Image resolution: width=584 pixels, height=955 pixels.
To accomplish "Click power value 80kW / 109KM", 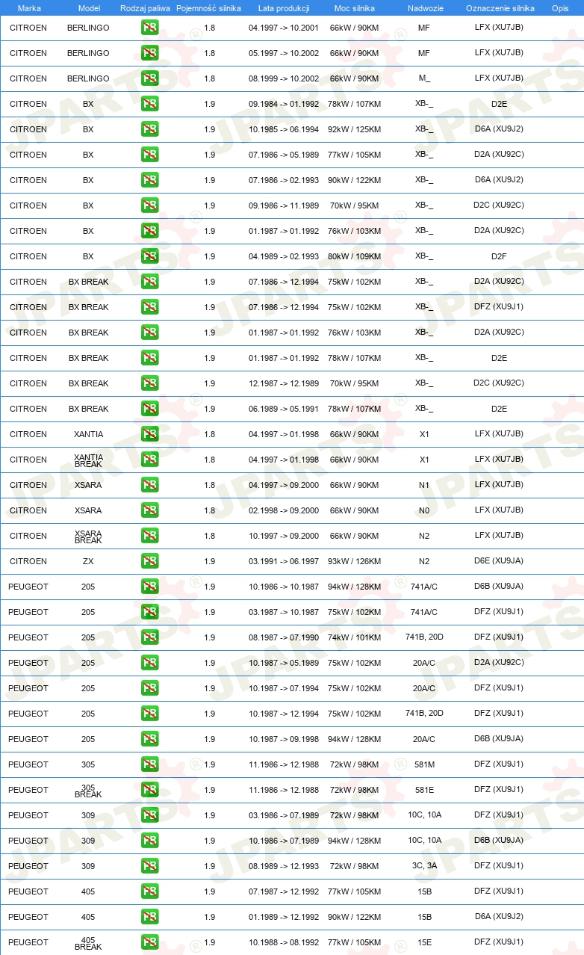I will (x=354, y=256).
